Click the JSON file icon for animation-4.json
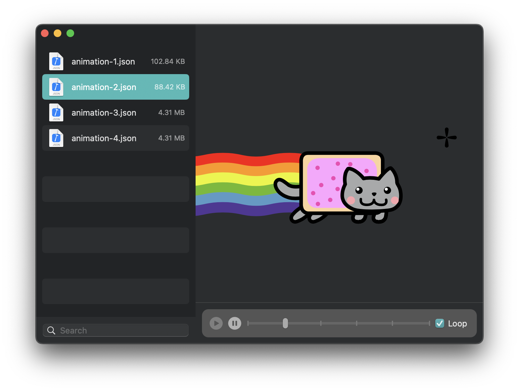The height and width of the screenshot is (391, 519). (56, 138)
